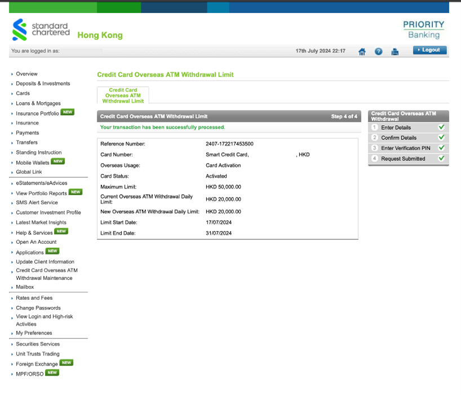Click the Priority Banking logo
The image size is (461, 395).
tap(423, 29)
